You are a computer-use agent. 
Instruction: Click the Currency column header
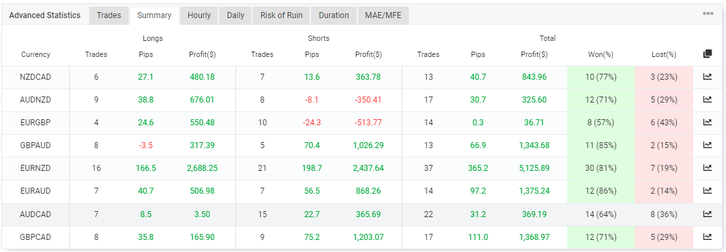coord(36,55)
